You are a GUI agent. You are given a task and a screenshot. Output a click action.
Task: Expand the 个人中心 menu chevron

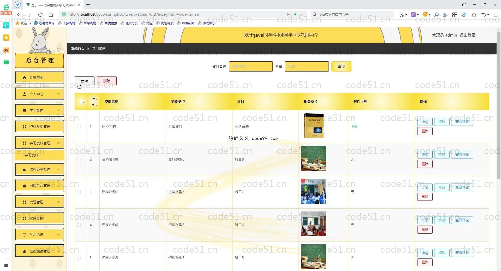click(x=58, y=94)
